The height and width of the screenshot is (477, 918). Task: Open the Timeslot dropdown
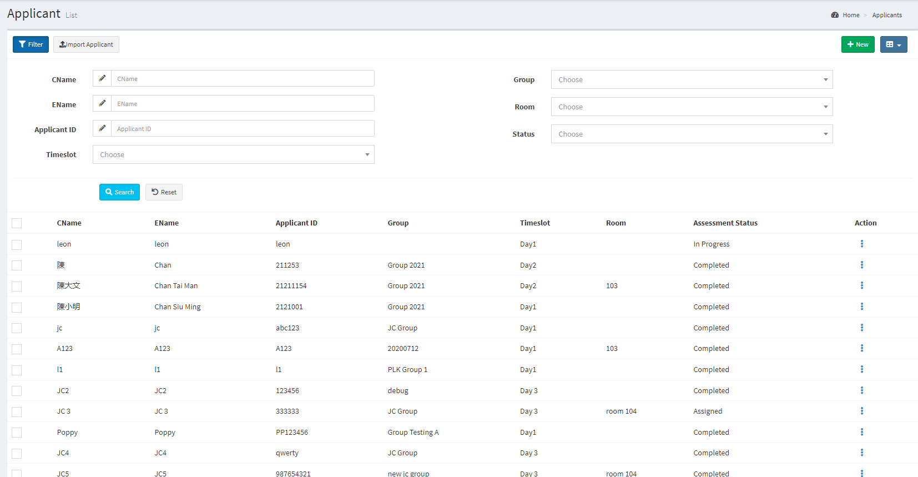click(233, 154)
